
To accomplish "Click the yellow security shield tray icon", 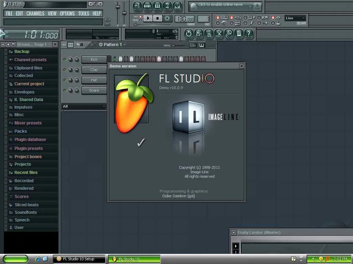I will tap(321, 259).
